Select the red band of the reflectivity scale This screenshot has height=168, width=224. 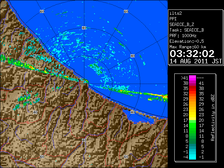(192, 89)
